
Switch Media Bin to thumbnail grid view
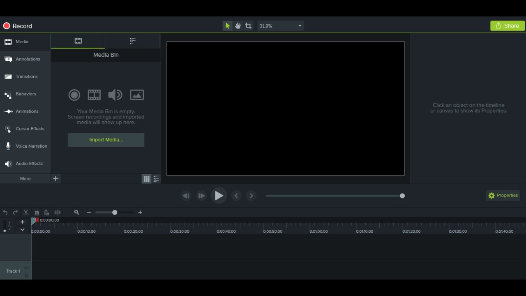coord(147,178)
